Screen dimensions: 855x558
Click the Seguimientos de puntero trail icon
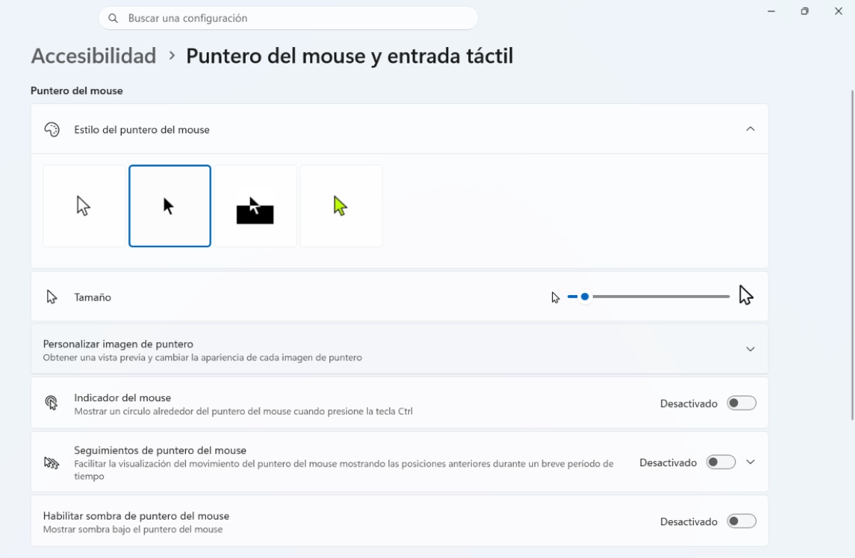click(x=51, y=462)
